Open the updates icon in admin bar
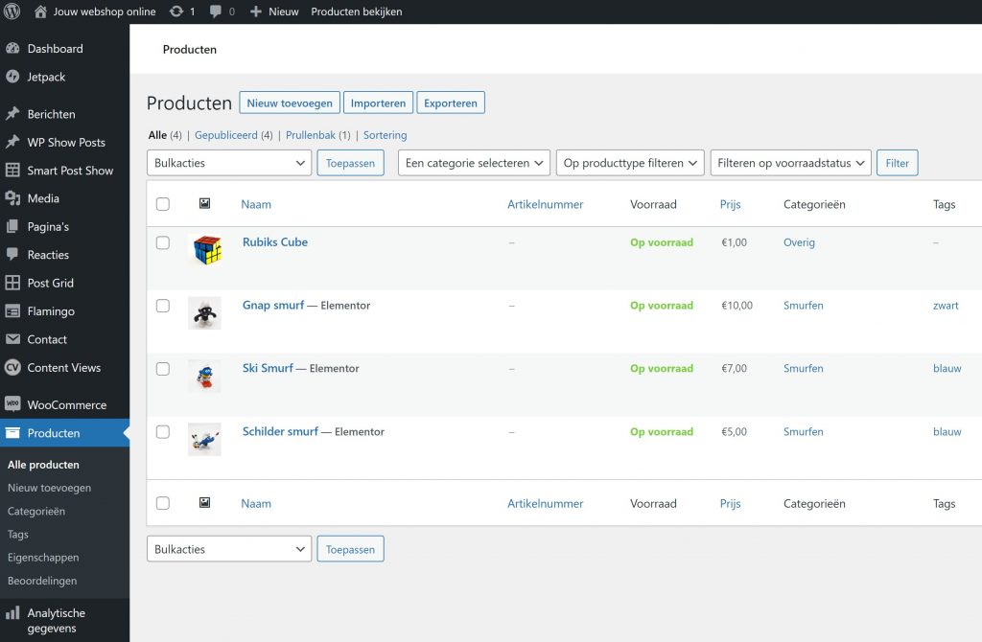982x642 pixels. 175,11
